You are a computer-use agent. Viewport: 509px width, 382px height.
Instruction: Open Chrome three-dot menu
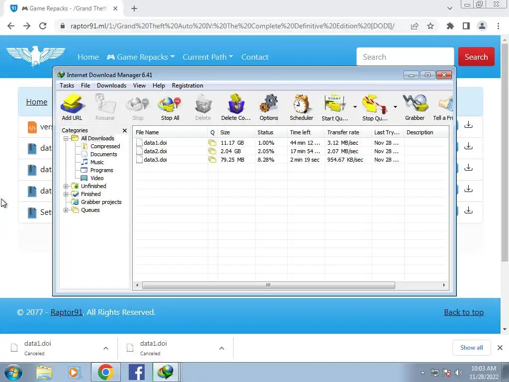(x=498, y=26)
